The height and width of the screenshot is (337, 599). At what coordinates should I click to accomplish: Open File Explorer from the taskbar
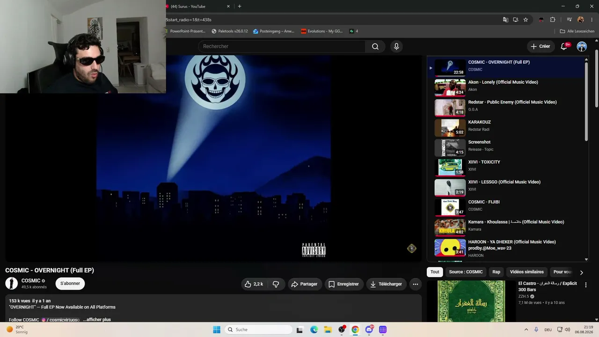click(x=328, y=330)
